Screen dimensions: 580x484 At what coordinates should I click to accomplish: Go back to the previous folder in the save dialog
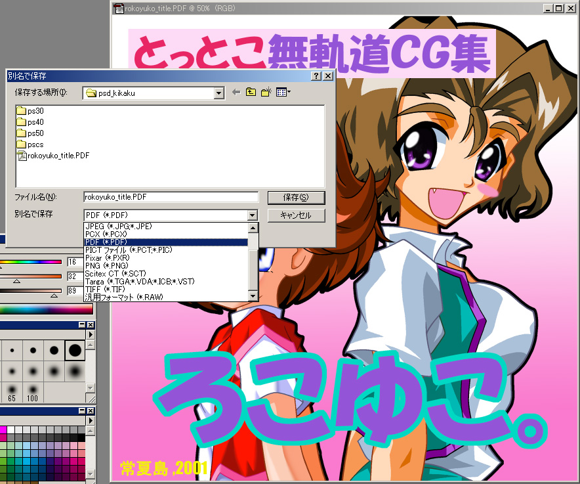coord(236,92)
